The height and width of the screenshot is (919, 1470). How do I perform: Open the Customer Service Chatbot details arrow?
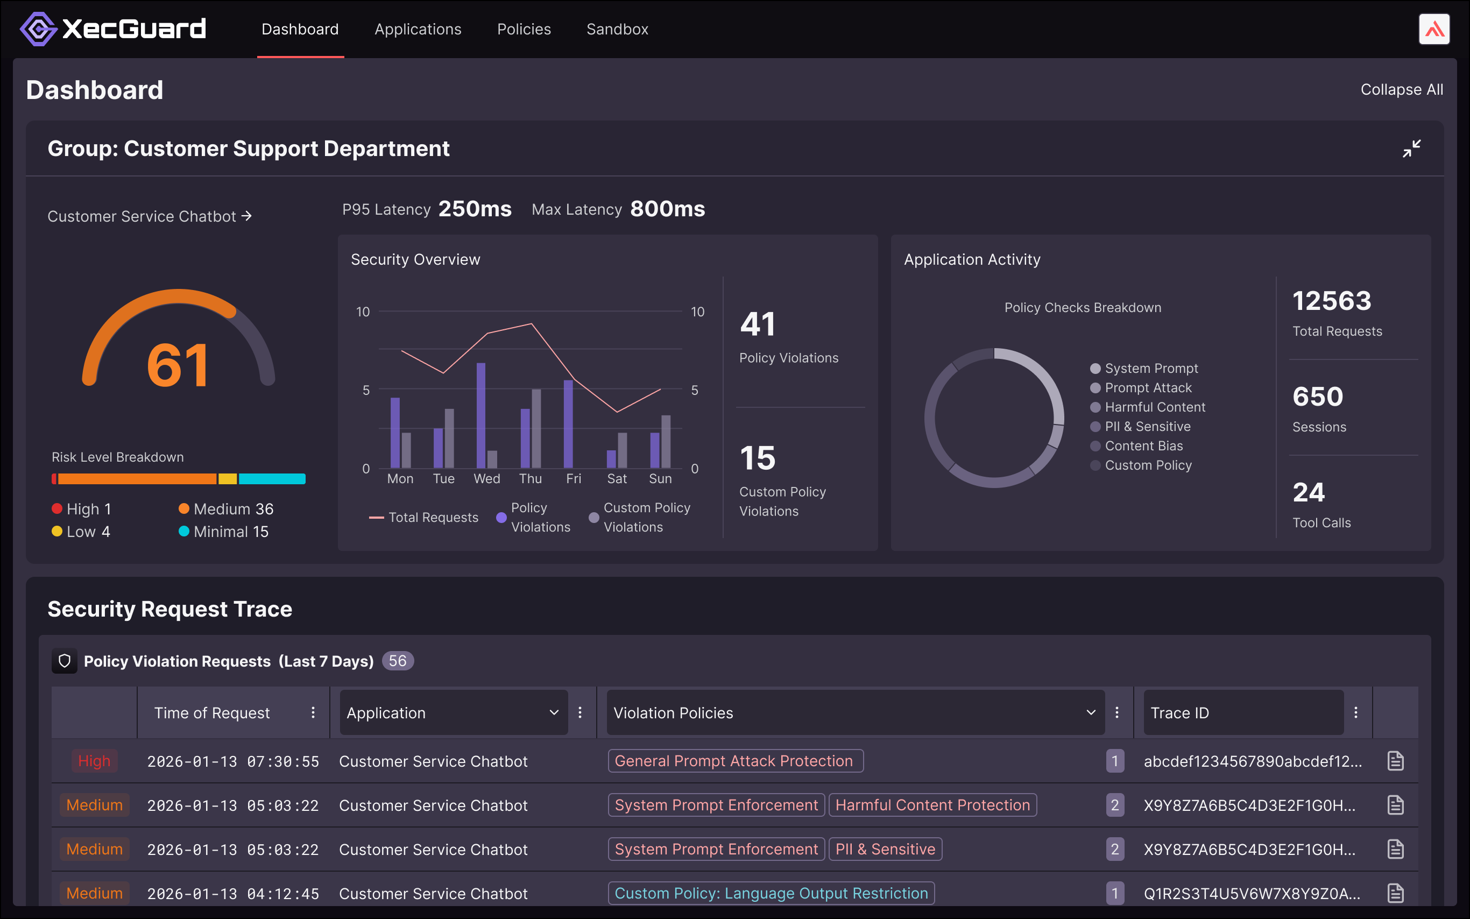point(247,216)
